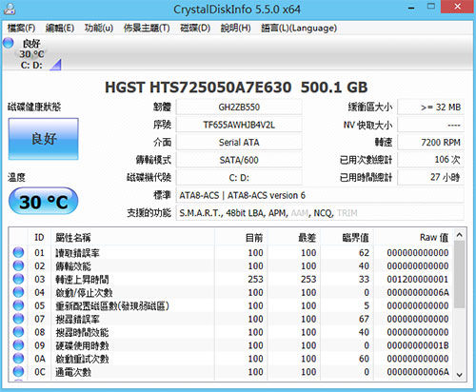The width and height of the screenshot is (476, 392).
Task: Select attribute row 04 in the list
Action: [x=231, y=292]
